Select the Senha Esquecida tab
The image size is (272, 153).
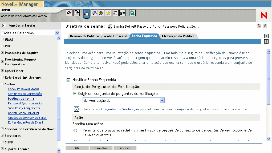pyautogui.click(x=144, y=36)
